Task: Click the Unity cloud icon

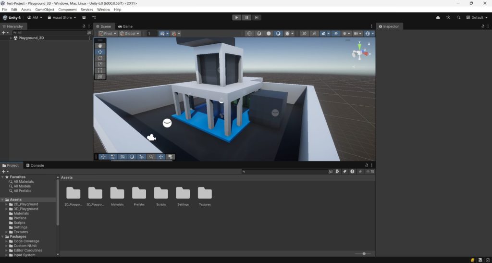Action: point(438,18)
